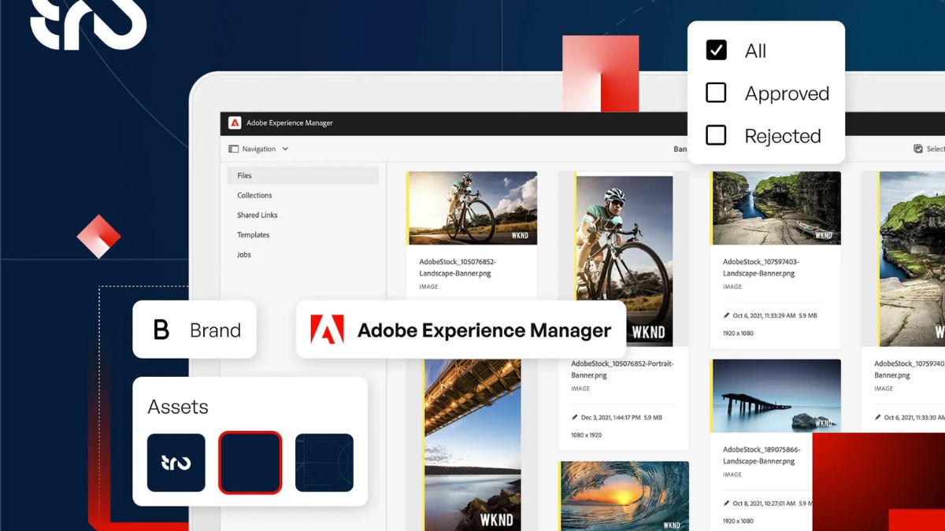Click the Adobe logo on the floating card
The height and width of the screenshot is (531, 945).
coord(327,330)
